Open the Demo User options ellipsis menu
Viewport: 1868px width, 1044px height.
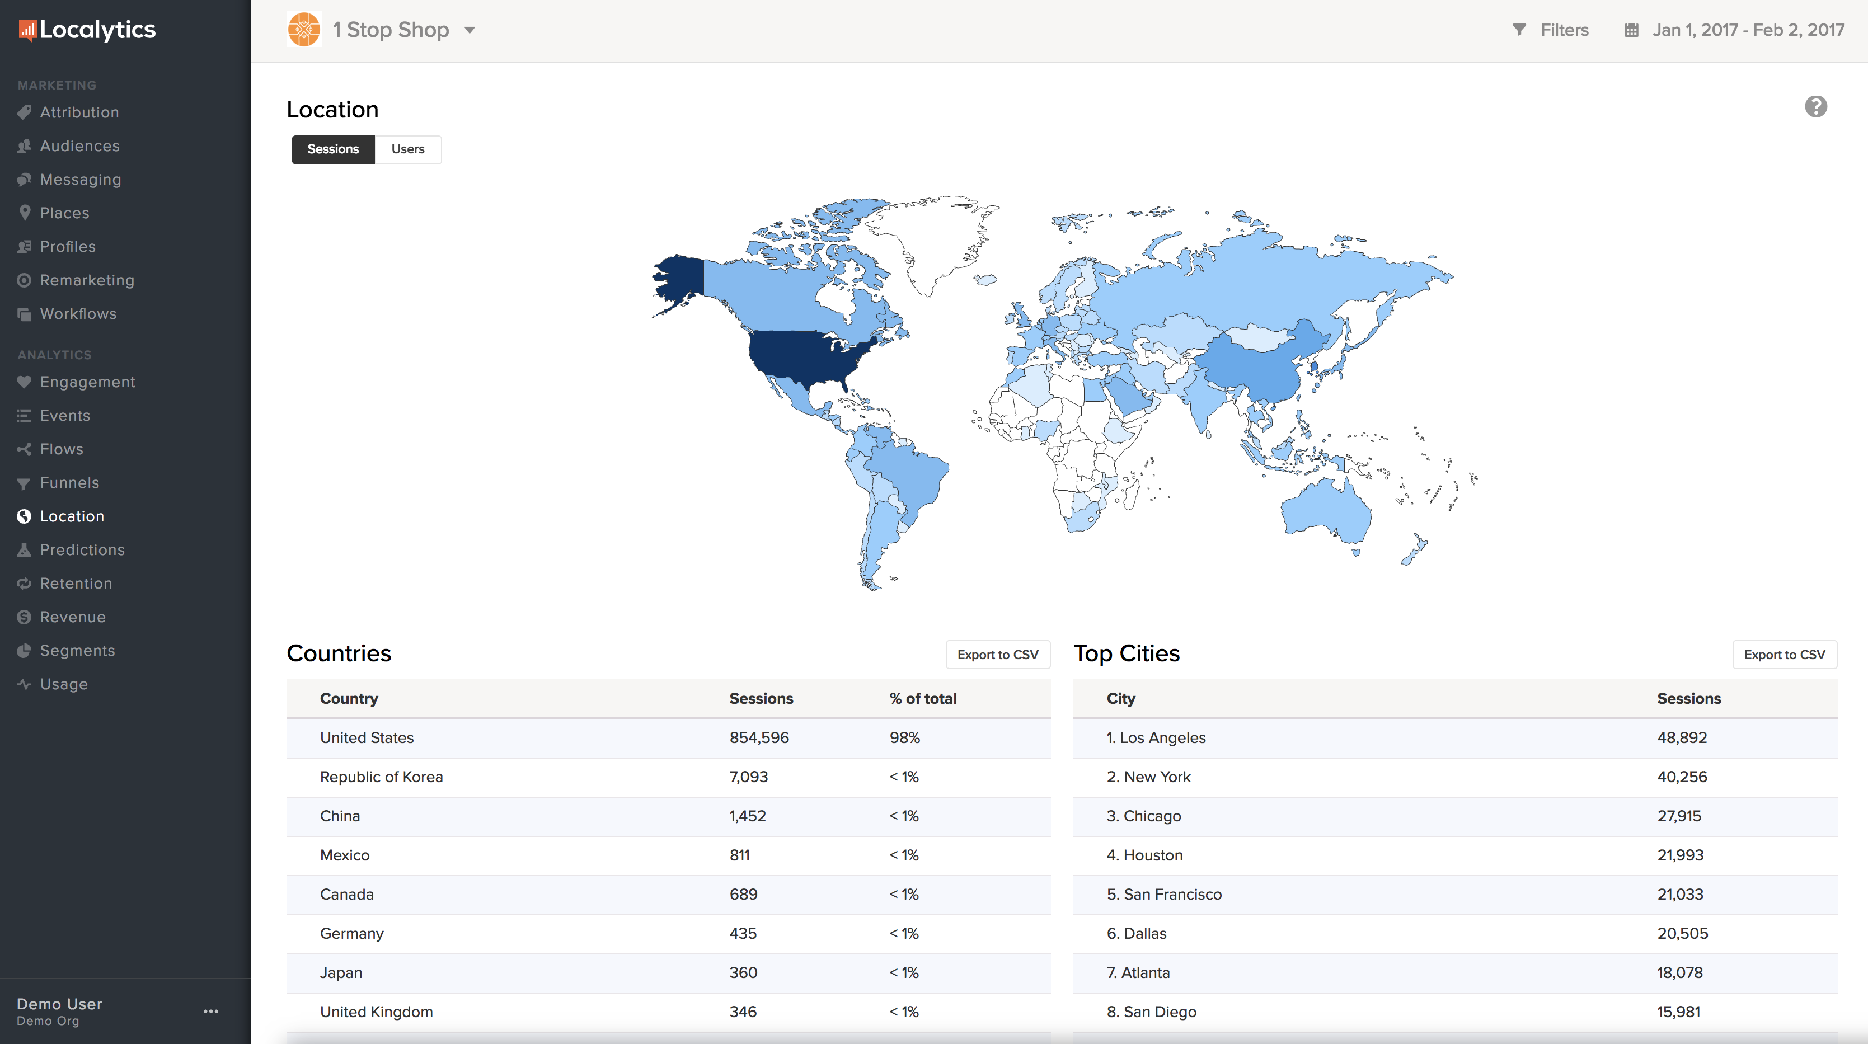[x=211, y=1012]
